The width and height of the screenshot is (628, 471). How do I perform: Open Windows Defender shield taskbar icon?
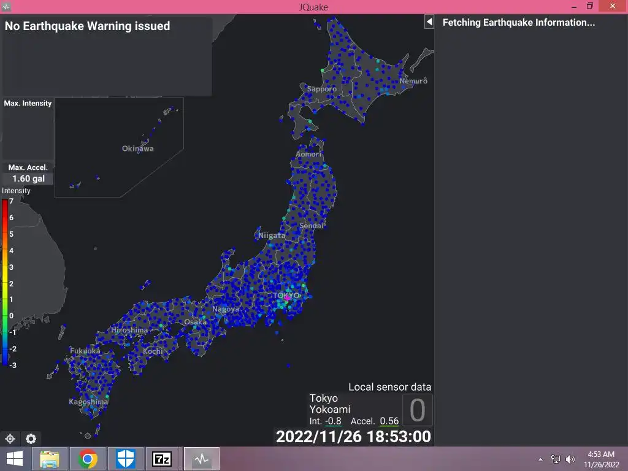(x=125, y=459)
